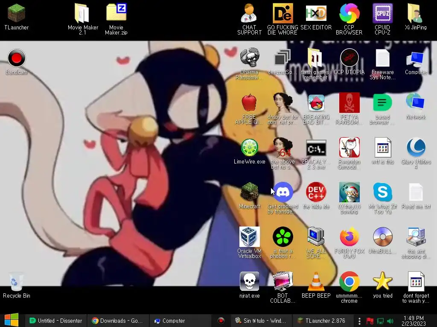Open the Windows Start button
This screenshot has width=437, height=327.
[12, 320]
